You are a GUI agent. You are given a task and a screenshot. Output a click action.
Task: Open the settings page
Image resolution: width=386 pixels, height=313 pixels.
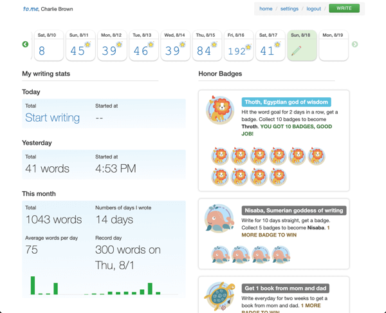pos(289,9)
